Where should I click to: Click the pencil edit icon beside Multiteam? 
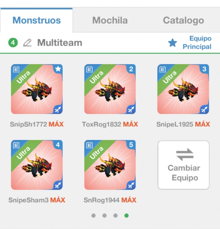(27, 43)
